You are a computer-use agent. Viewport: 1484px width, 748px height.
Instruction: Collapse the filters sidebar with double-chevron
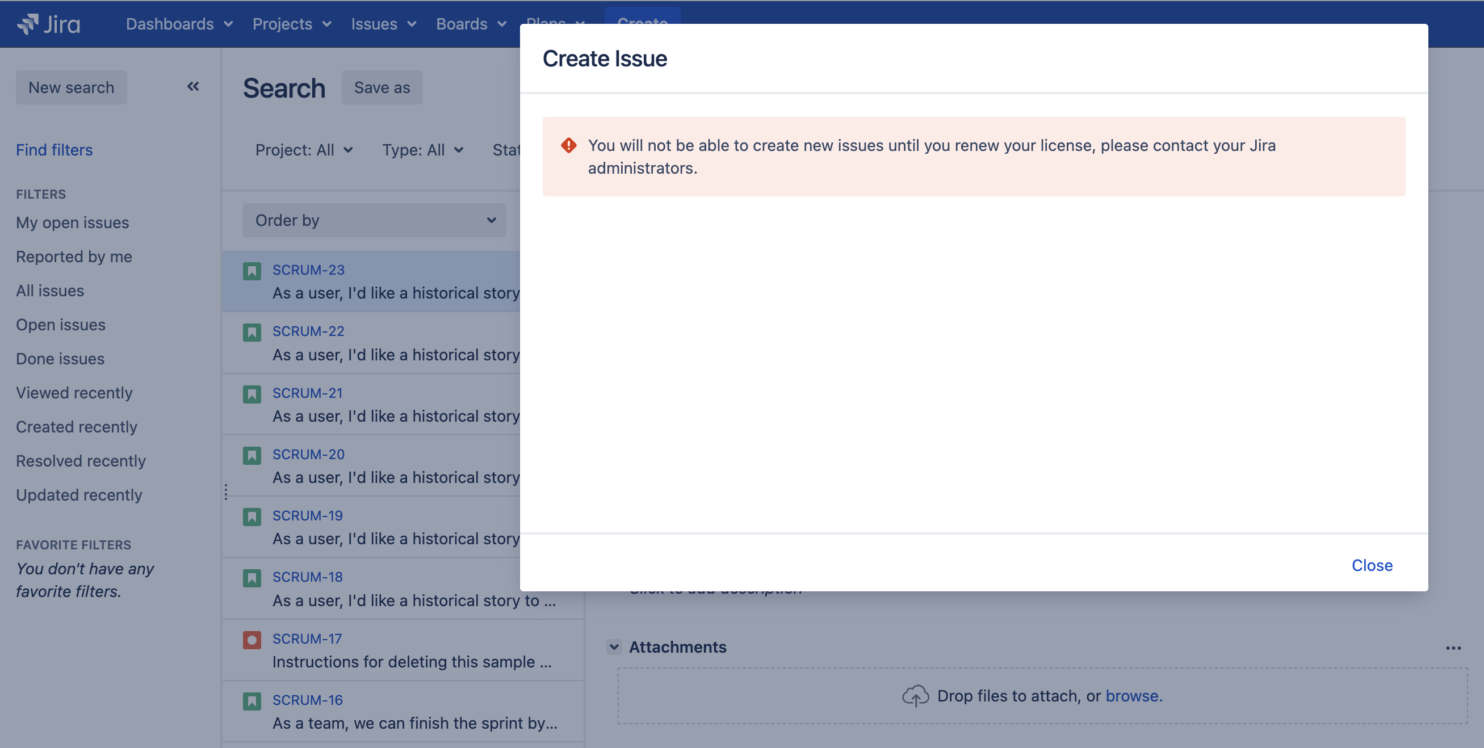point(193,86)
